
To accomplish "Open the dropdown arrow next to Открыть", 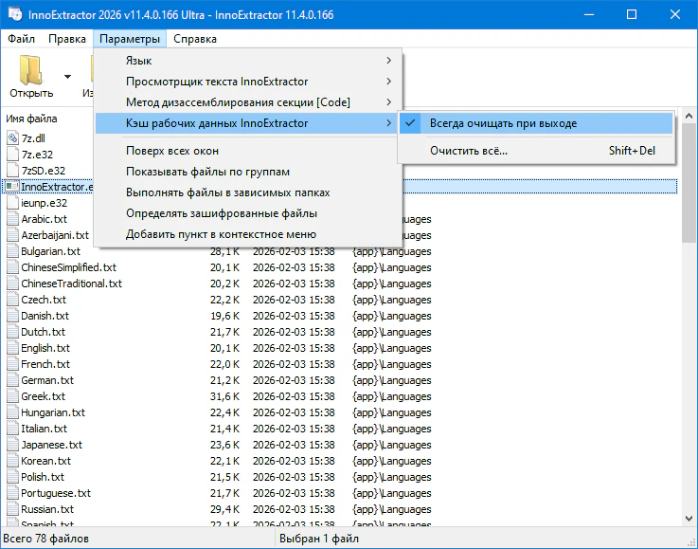I will 67,77.
